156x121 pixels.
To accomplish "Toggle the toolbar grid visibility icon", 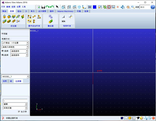I will coord(90,7).
